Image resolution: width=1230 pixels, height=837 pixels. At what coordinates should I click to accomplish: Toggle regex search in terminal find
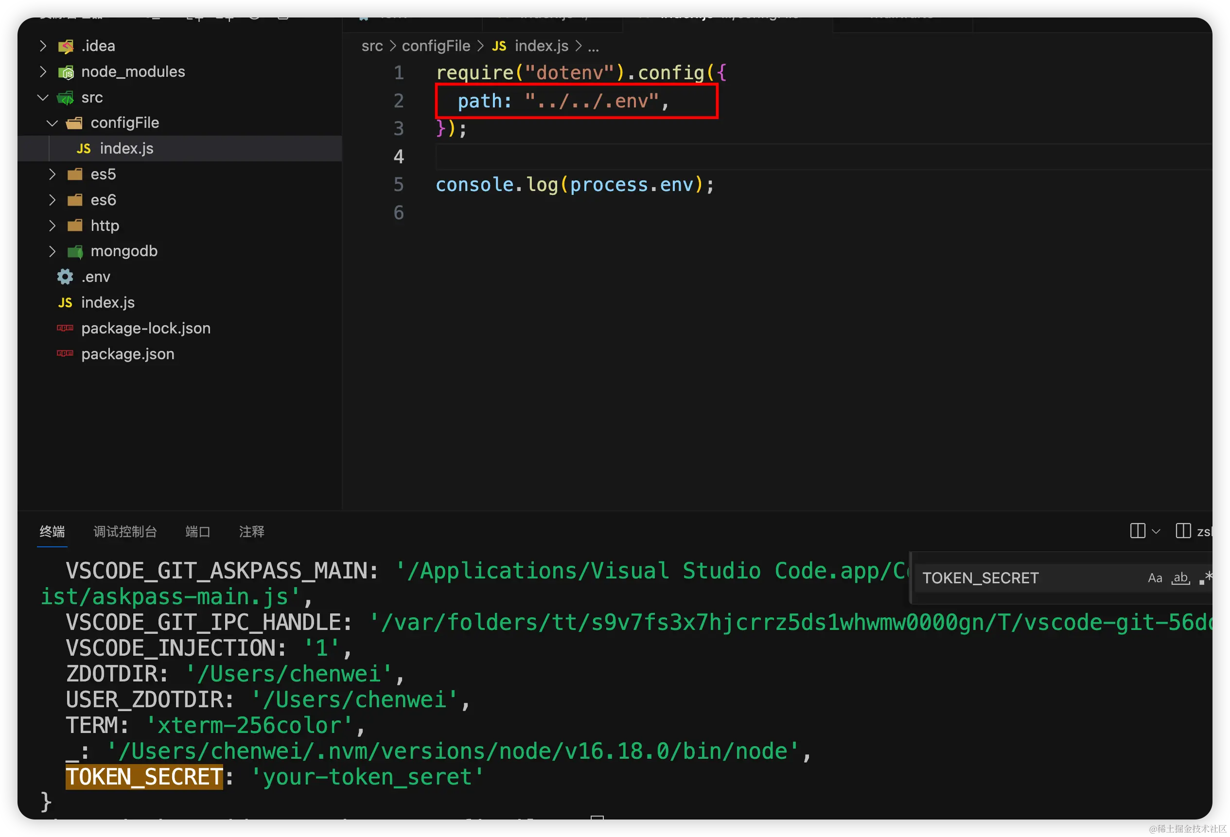click(1205, 578)
